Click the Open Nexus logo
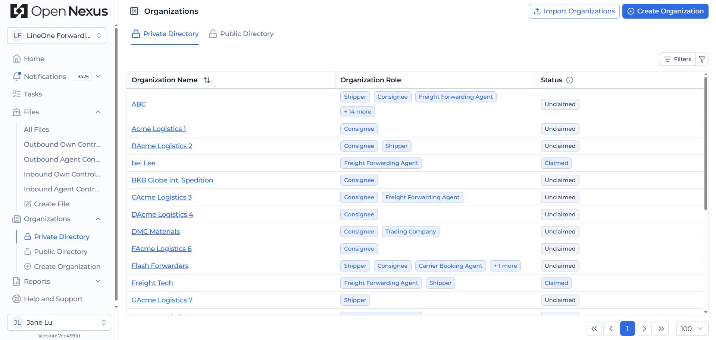This screenshot has width=716, height=340. [59, 11]
